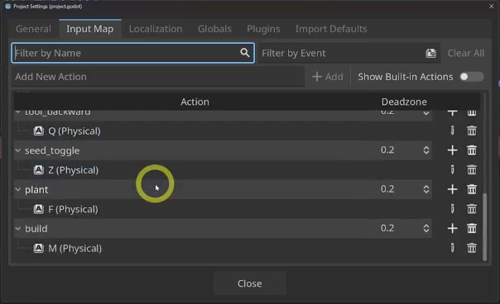The image size is (500, 304).
Task: Click the action list vertical scrollbar
Action: 485,226
